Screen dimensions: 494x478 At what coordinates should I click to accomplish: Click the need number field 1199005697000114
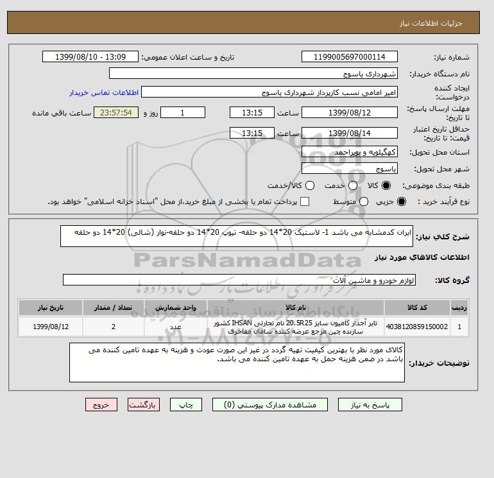350,56
